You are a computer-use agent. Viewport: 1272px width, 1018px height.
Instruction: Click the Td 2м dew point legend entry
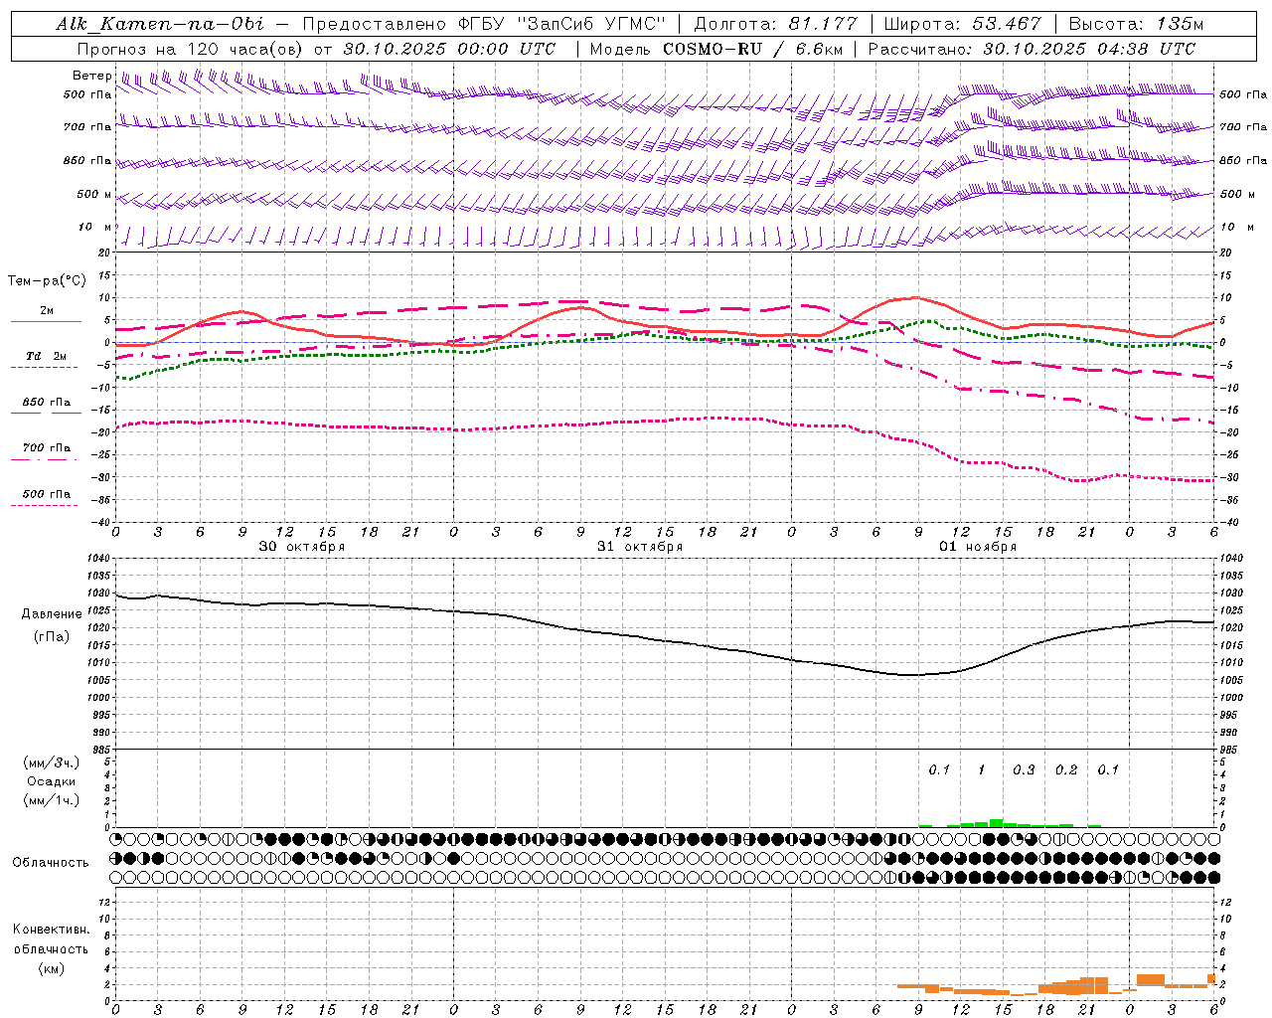click(x=47, y=356)
